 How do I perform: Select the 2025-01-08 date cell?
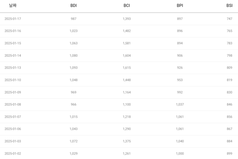coord(13,105)
